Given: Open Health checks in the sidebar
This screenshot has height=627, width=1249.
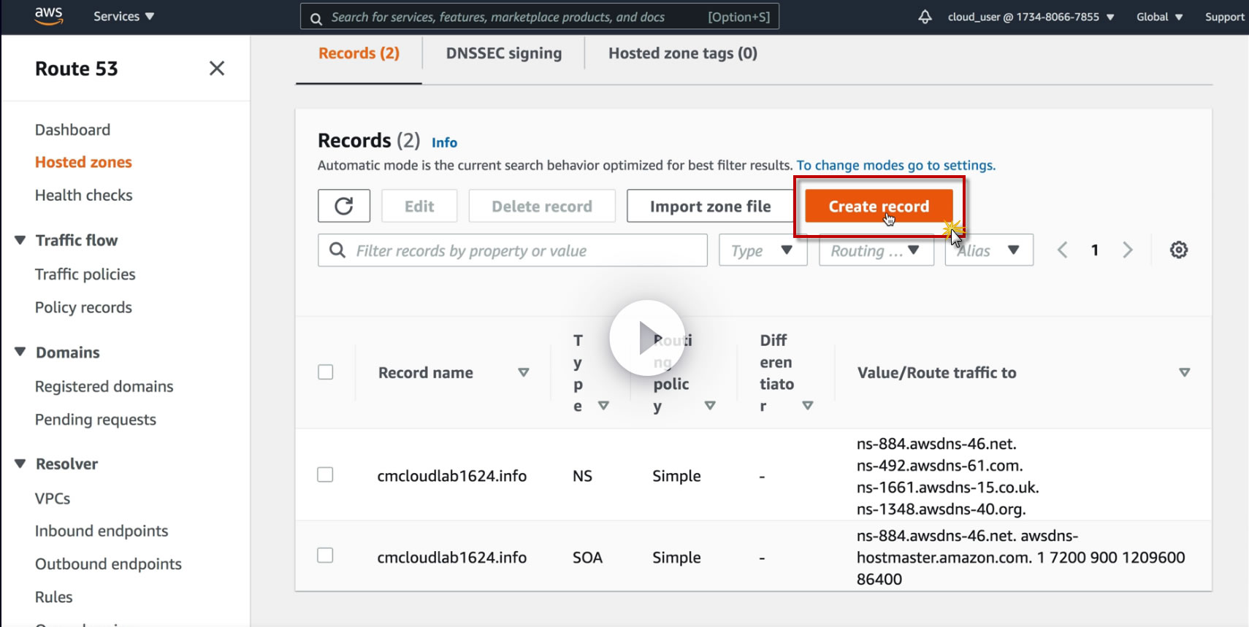Looking at the screenshot, I should tap(84, 196).
